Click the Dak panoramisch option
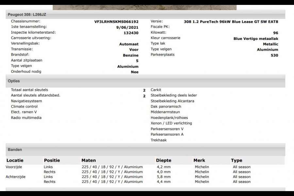 click(167, 106)
